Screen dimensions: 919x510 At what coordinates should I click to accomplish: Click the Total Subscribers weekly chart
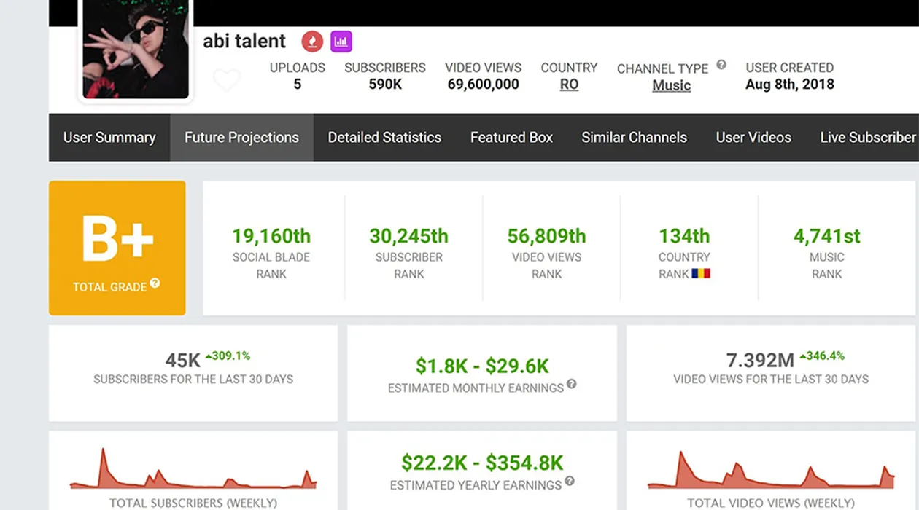coord(193,470)
